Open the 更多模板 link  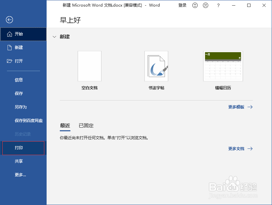point(236,107)
